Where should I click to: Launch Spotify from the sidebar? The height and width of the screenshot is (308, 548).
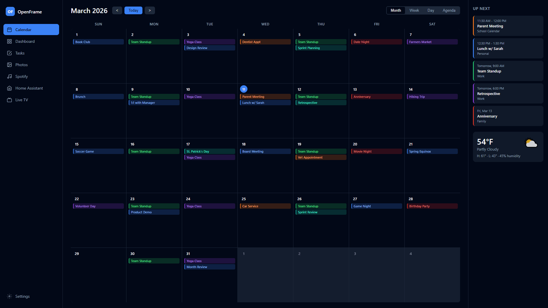(x=21, y=76)
